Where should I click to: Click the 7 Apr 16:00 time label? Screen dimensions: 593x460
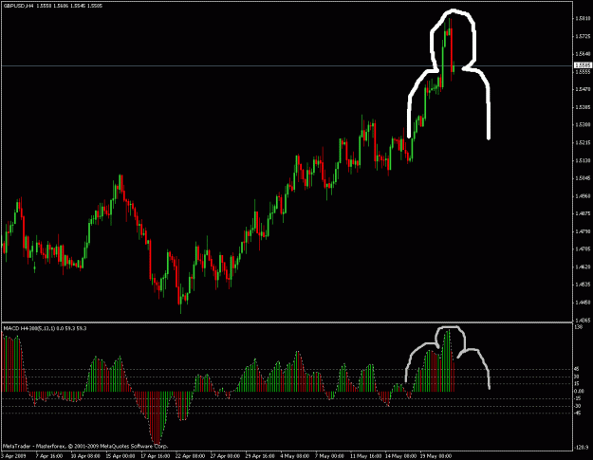coord(49,456)
